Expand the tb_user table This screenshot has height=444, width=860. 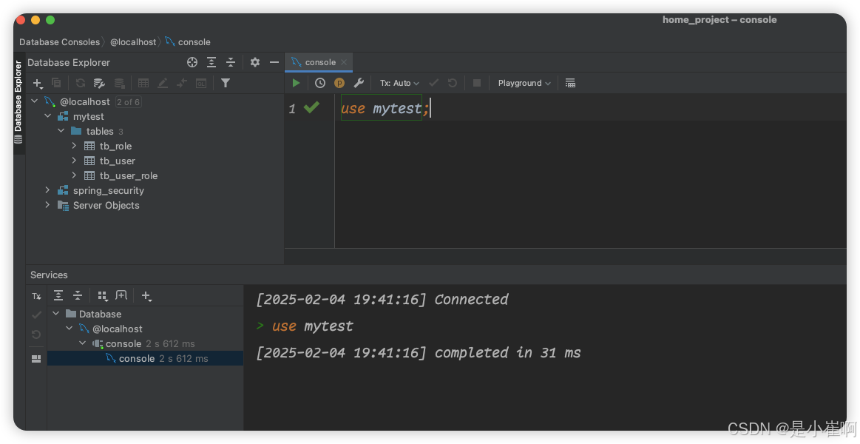[74, 161]
